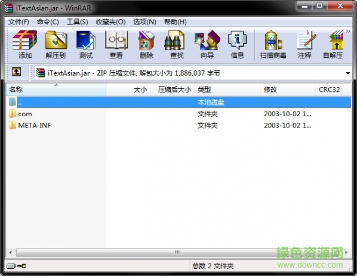Viewport: 357px width, 276px height.
Task: Click WinRAR title bar app icon
Action: [9, 8]
